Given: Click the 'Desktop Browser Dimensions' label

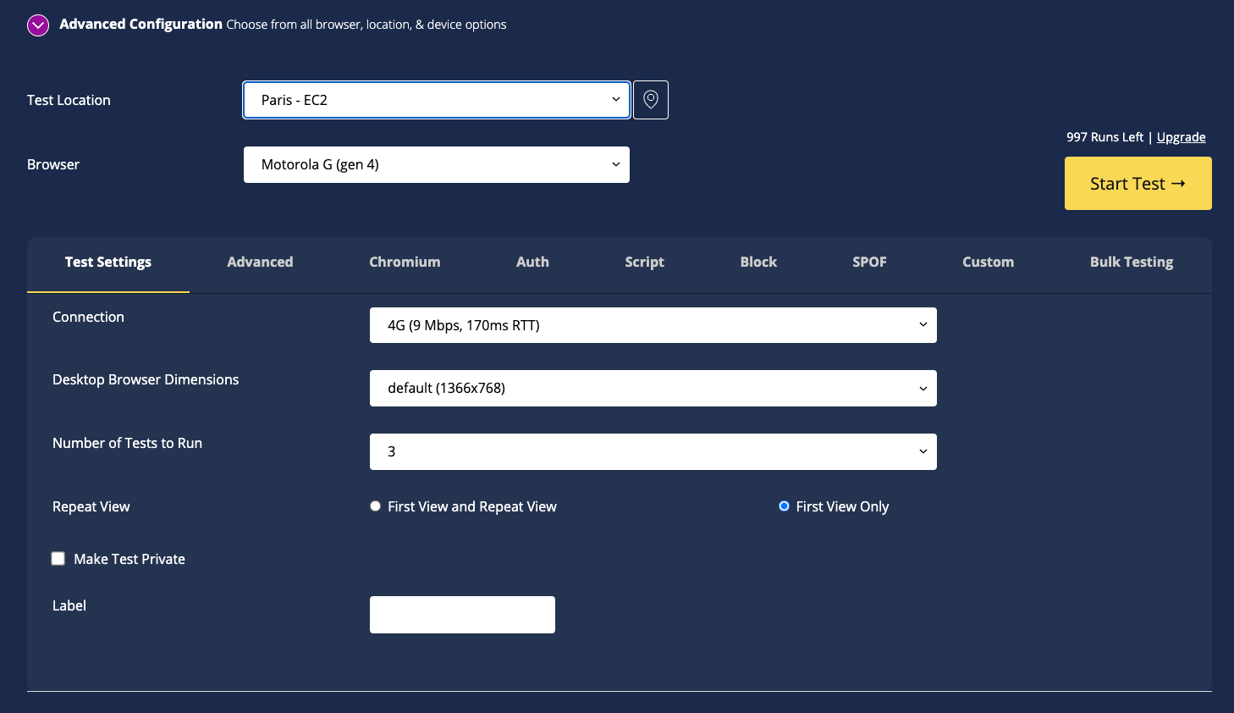Looking at the screenshot, I should click(146, 379).
